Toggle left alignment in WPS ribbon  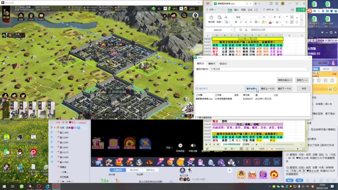click(287, 22)
